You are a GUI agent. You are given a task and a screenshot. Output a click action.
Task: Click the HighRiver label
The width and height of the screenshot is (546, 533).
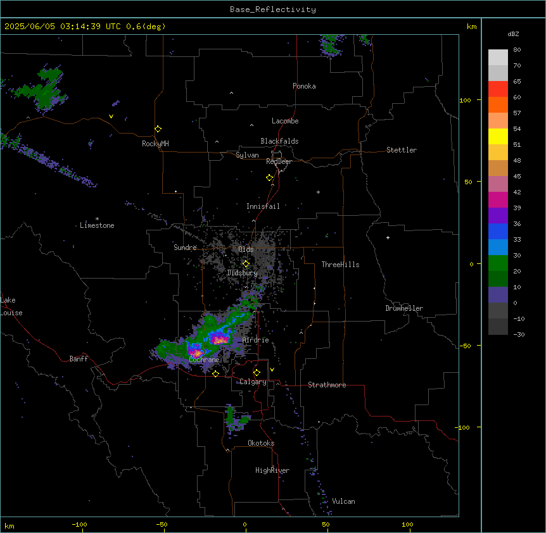pyautogui.click(x=272, y=470)
